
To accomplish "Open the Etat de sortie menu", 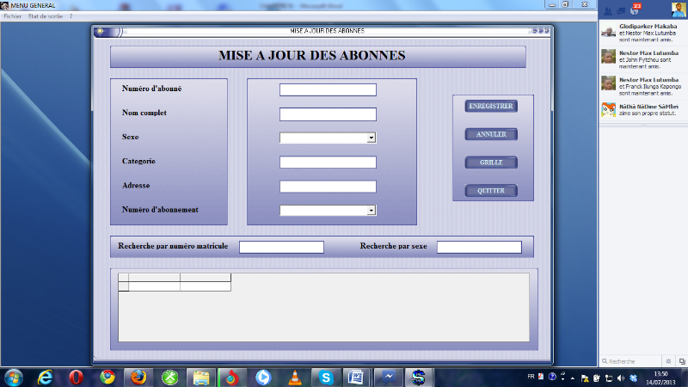I will pos(46,16).
